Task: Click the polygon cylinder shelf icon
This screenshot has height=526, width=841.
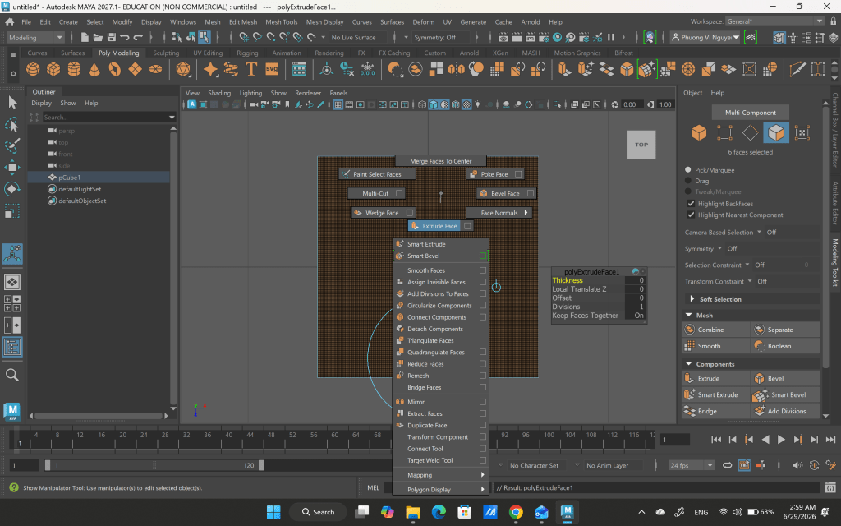Action: point(73,69)
